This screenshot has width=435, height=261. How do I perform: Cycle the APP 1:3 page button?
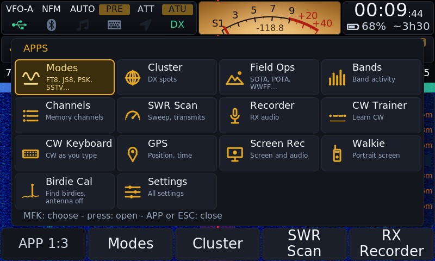[43, 244]
